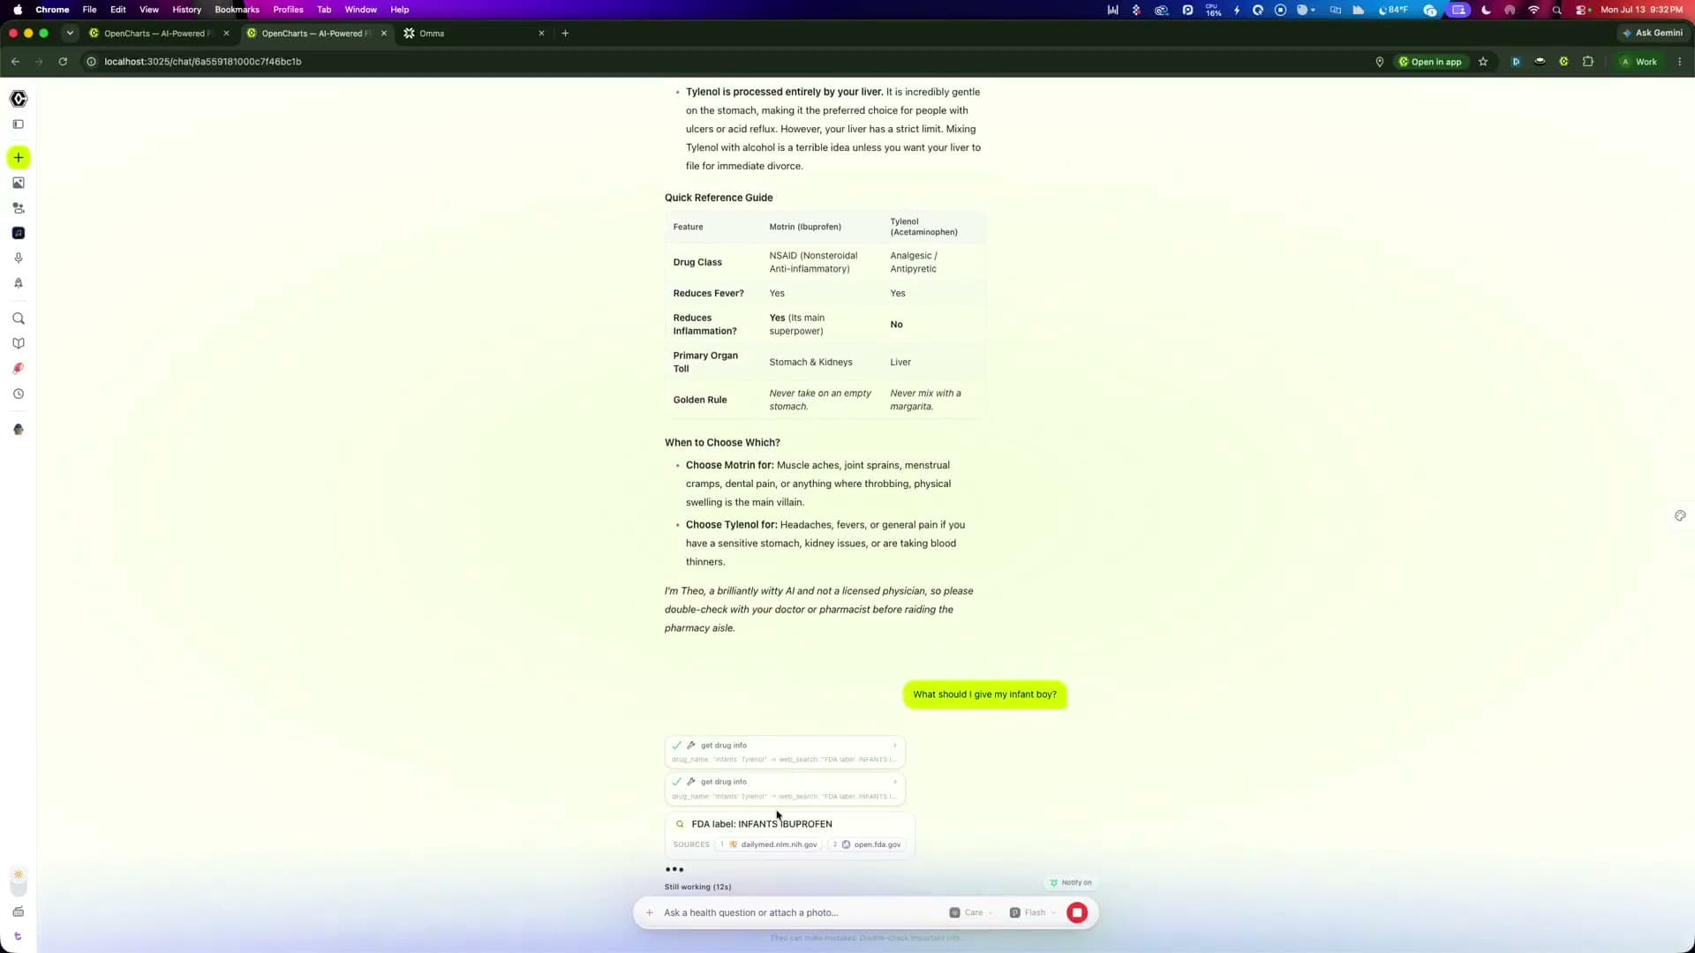Click the palette icon at the right edge
This screenshot has height=953, width=1695.
click(1680, 515)
